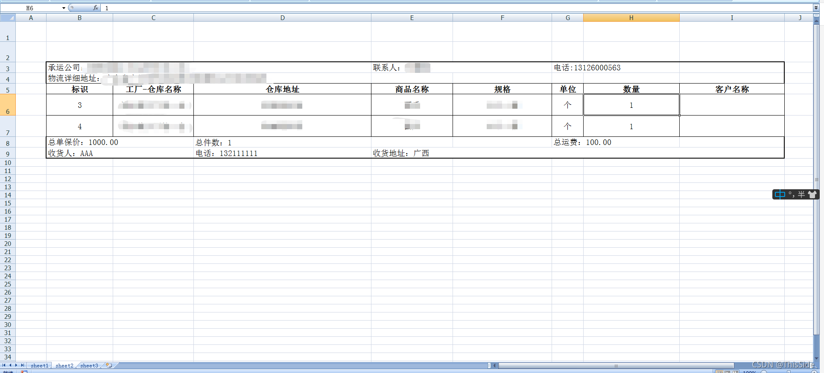Screen dimensions: 824x373
Task: Click the fx insert function icon
Action: pyautogui.click(x=96, y=8)
